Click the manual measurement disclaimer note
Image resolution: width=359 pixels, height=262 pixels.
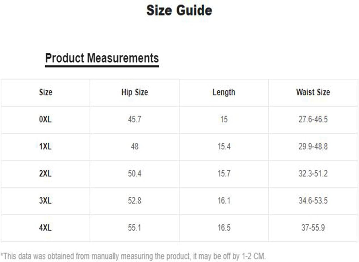pyautogui.click(x=133, y=256)
